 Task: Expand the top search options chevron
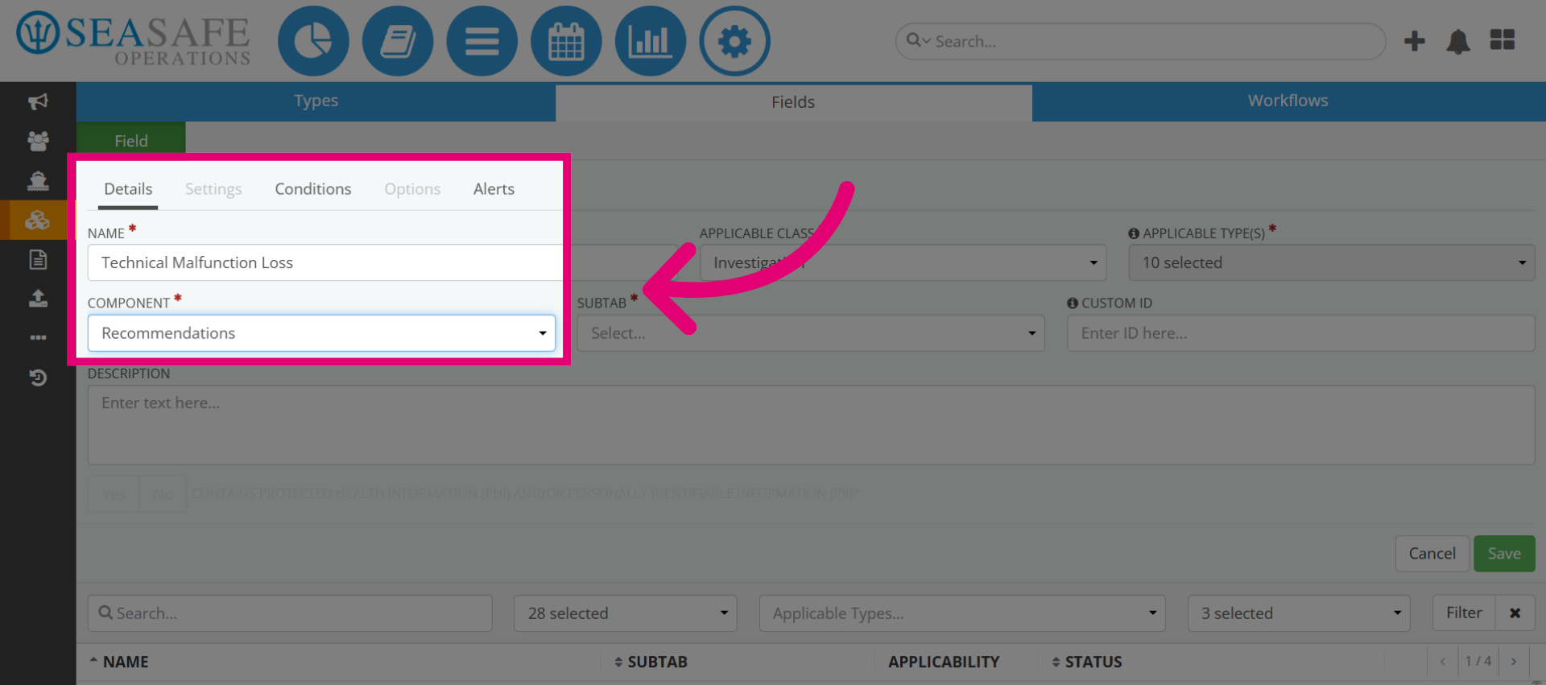926,41
